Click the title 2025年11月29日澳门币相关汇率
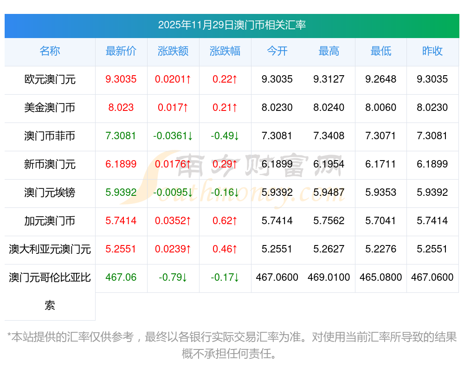Image resolution: width=464 pixels, height=368 pixels. click(232, 25)
